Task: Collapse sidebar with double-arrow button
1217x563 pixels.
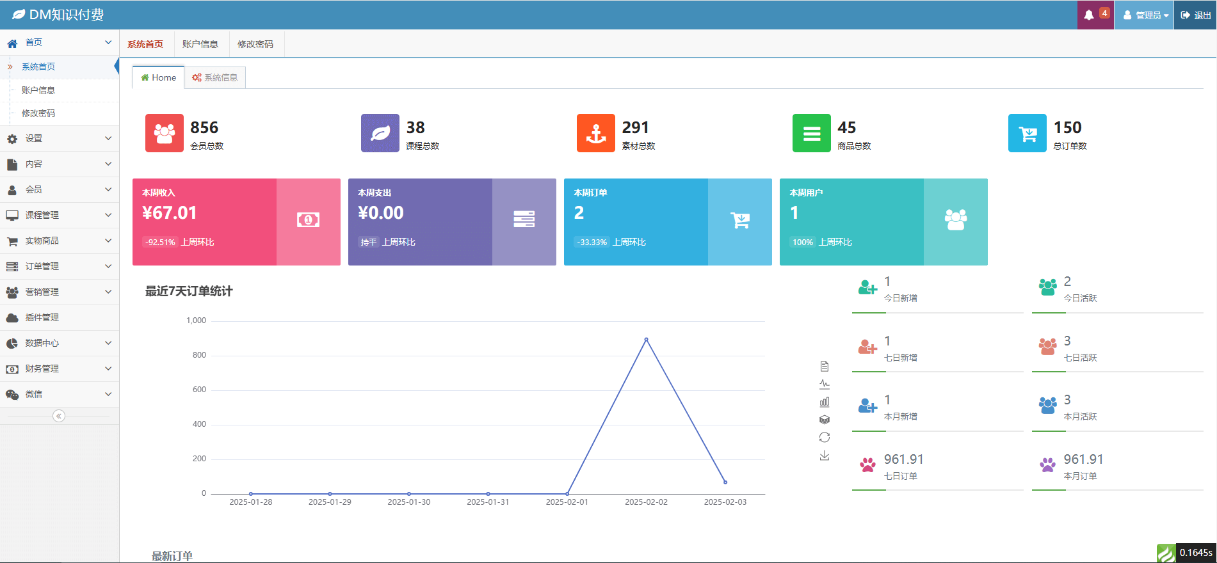Action: 59,416
